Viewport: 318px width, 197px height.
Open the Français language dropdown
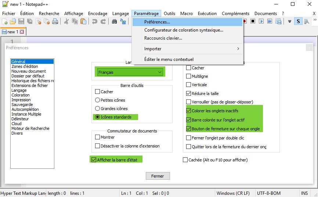(x=130, y=72)
